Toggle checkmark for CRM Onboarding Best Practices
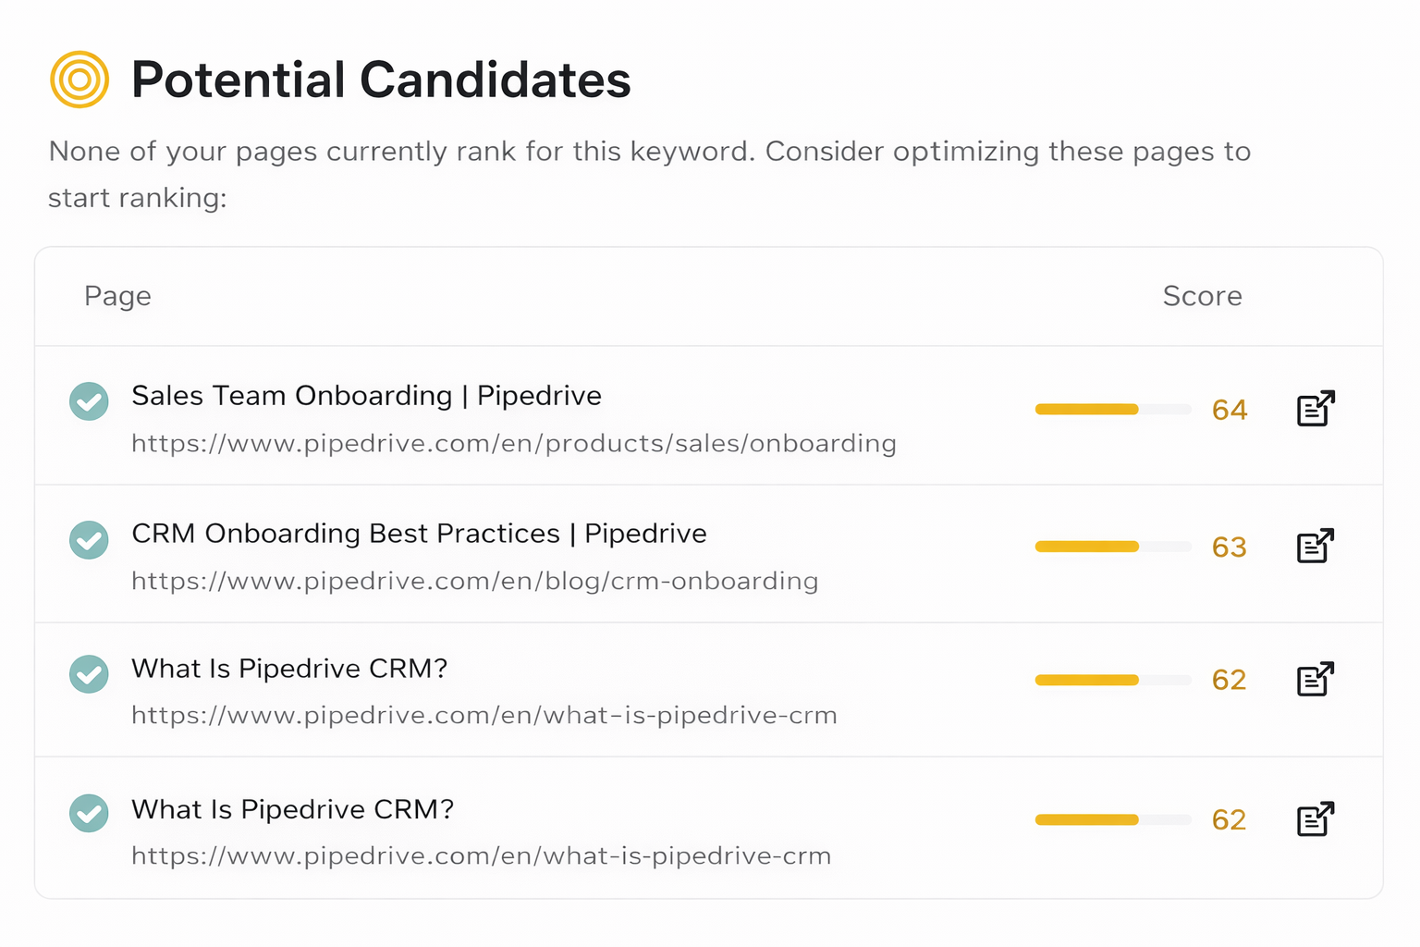This screenshot has width=1420, height=947. pos(89,540)
